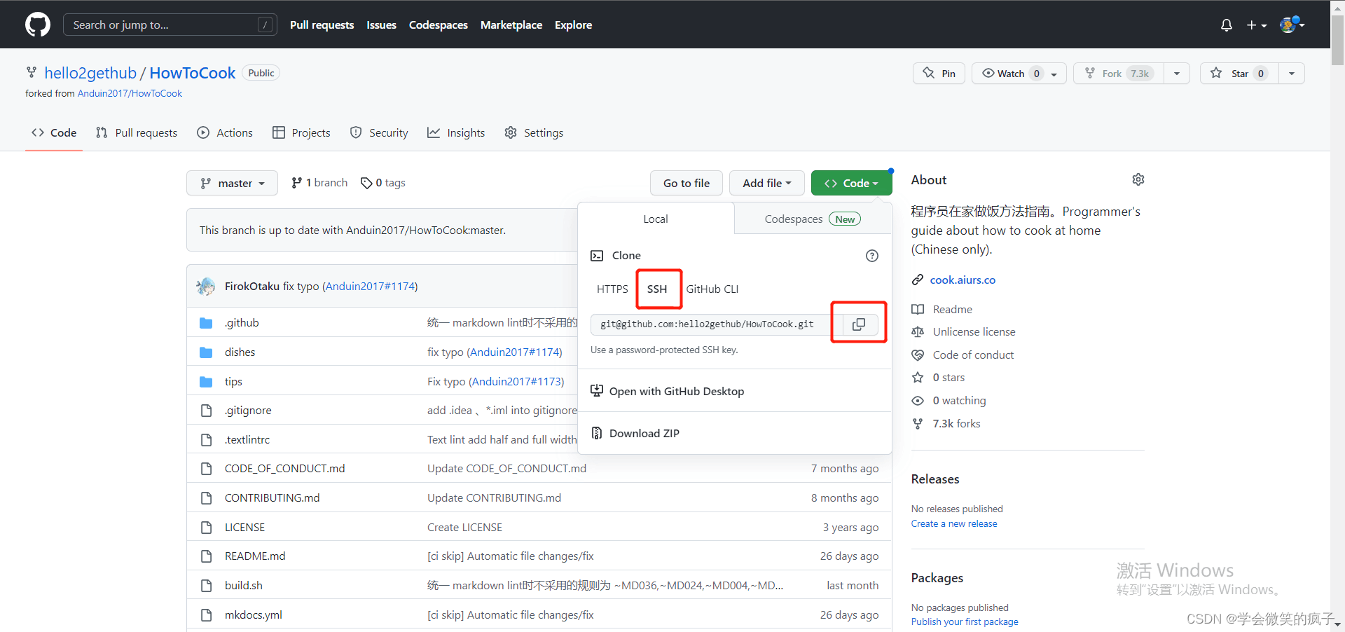
Task: Select HTTPS clone option
Action: [612, 289]
